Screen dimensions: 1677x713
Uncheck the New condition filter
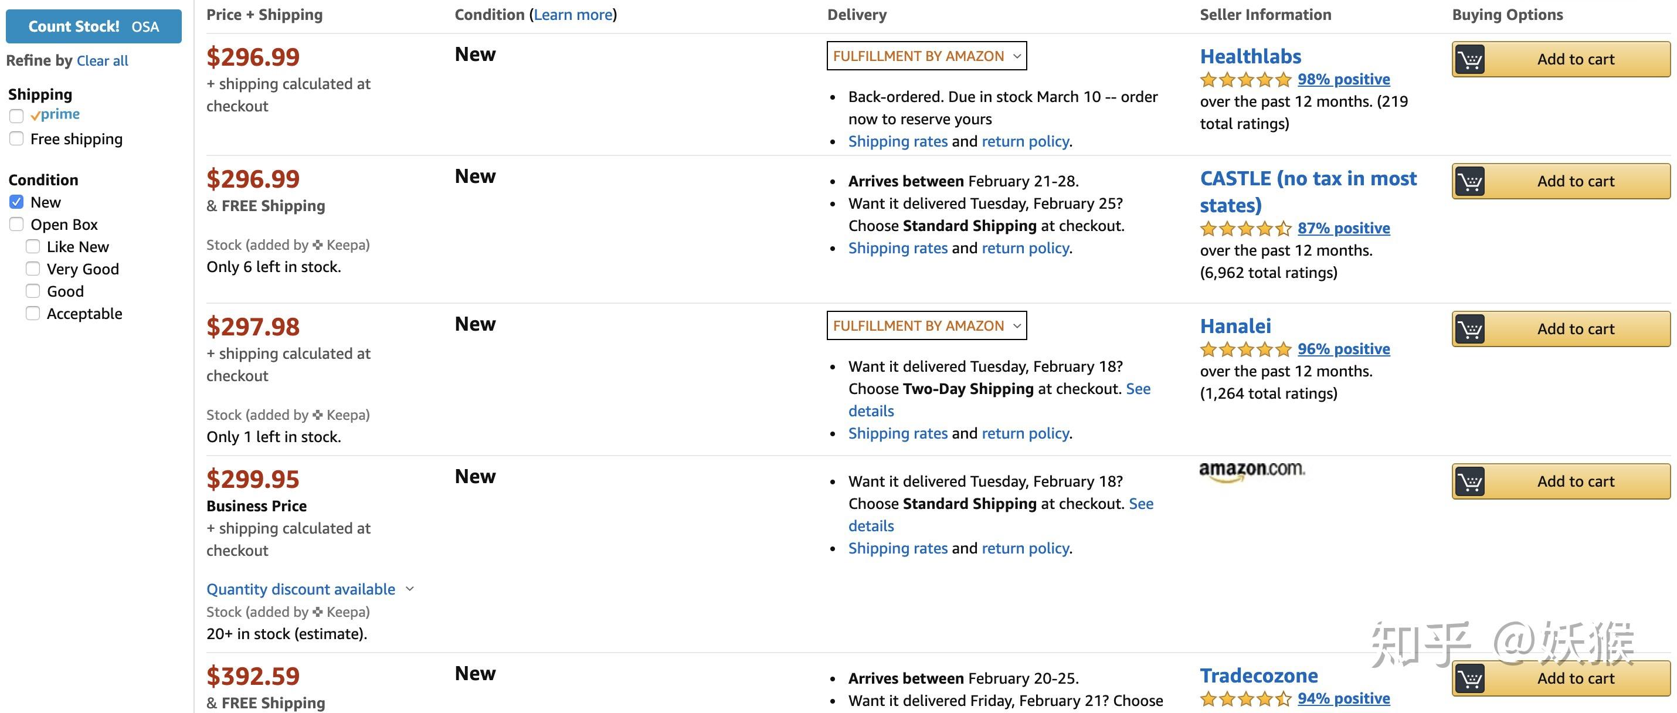17,202
